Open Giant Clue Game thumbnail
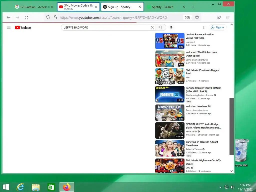The image size is (256, 192). pos(170,148)
